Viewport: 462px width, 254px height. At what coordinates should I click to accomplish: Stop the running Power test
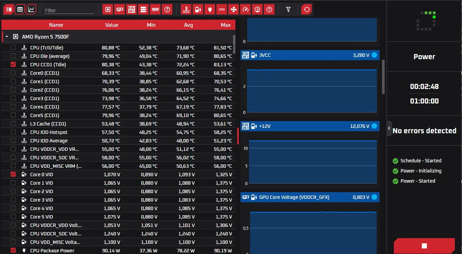pos(424,246)
